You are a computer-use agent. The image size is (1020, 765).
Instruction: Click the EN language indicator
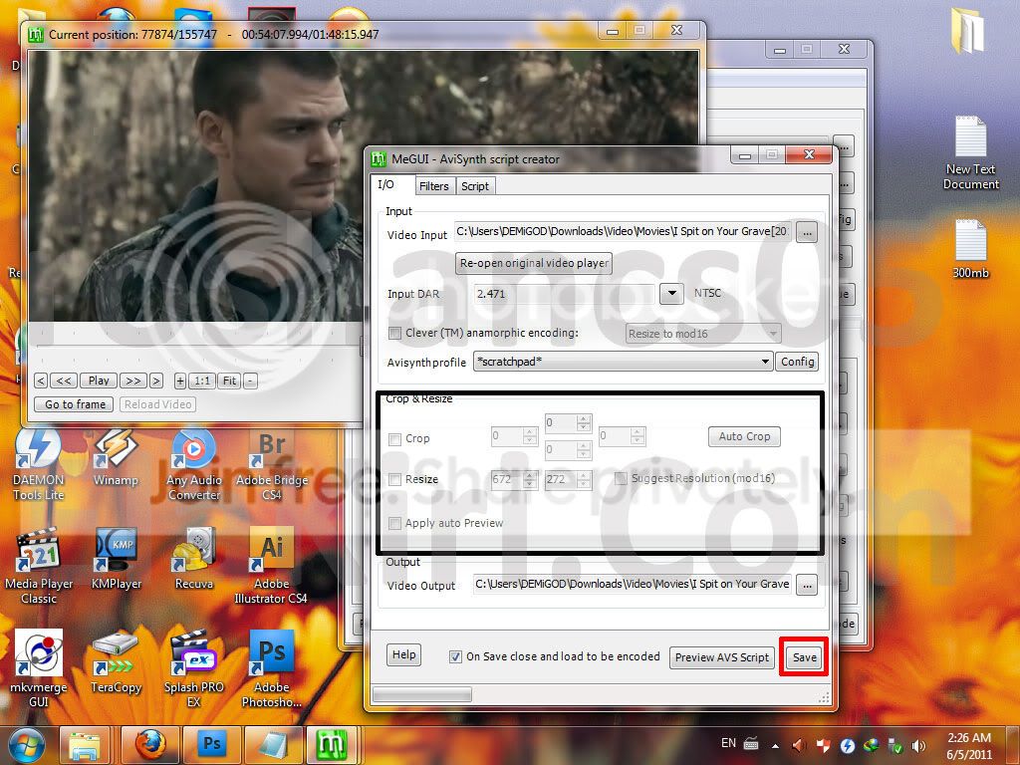[x=728, y=743]
